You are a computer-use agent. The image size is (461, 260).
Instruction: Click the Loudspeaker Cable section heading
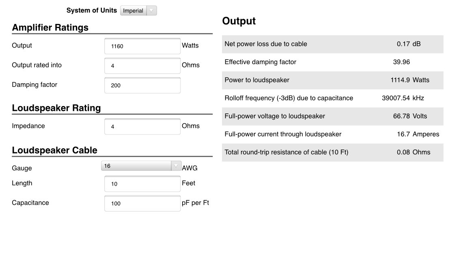(x=55, y=150)
